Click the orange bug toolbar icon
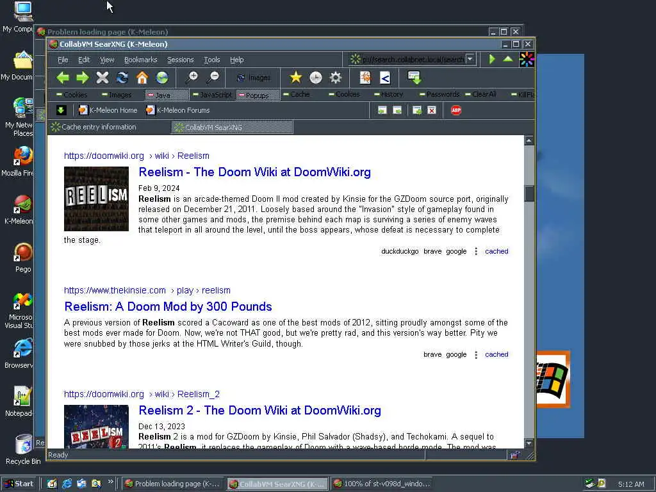The width and height of the screenshot is (656, 492). click(x=365, y=78)
